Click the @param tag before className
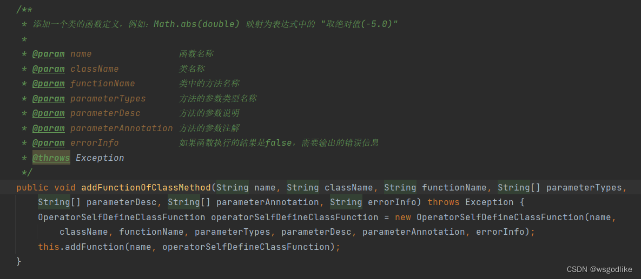This screenshot has height=279, width=641. 48,69
